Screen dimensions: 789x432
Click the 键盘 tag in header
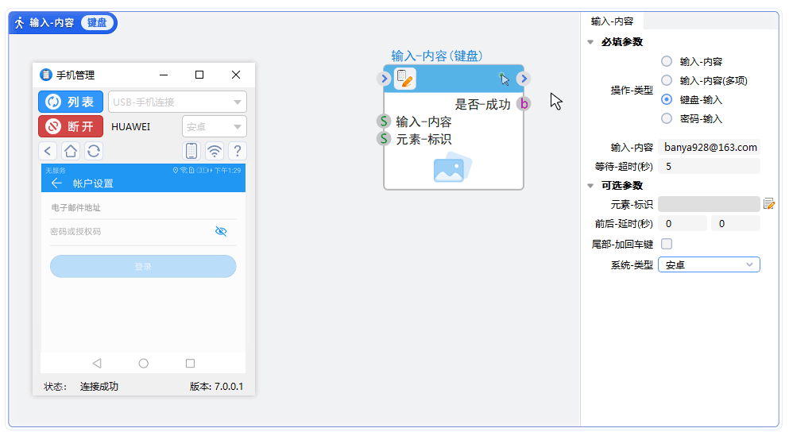point(97,23)
